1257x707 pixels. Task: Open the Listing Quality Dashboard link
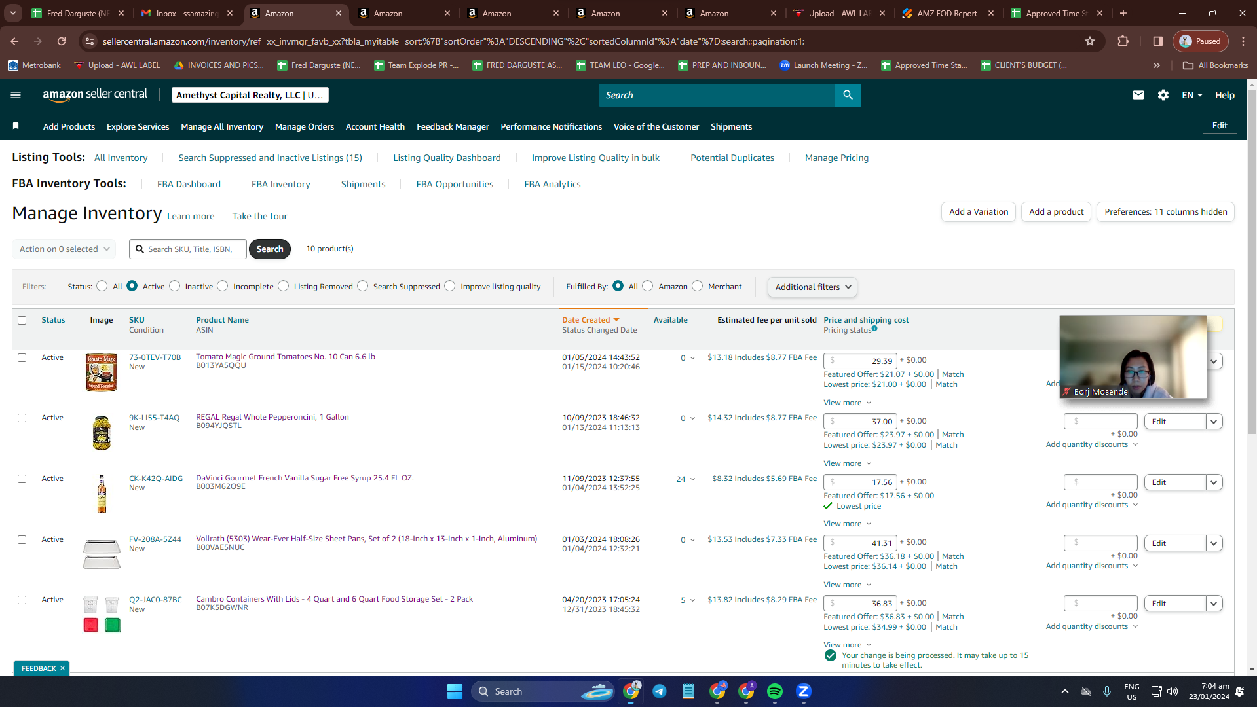(x=447, y=158)
